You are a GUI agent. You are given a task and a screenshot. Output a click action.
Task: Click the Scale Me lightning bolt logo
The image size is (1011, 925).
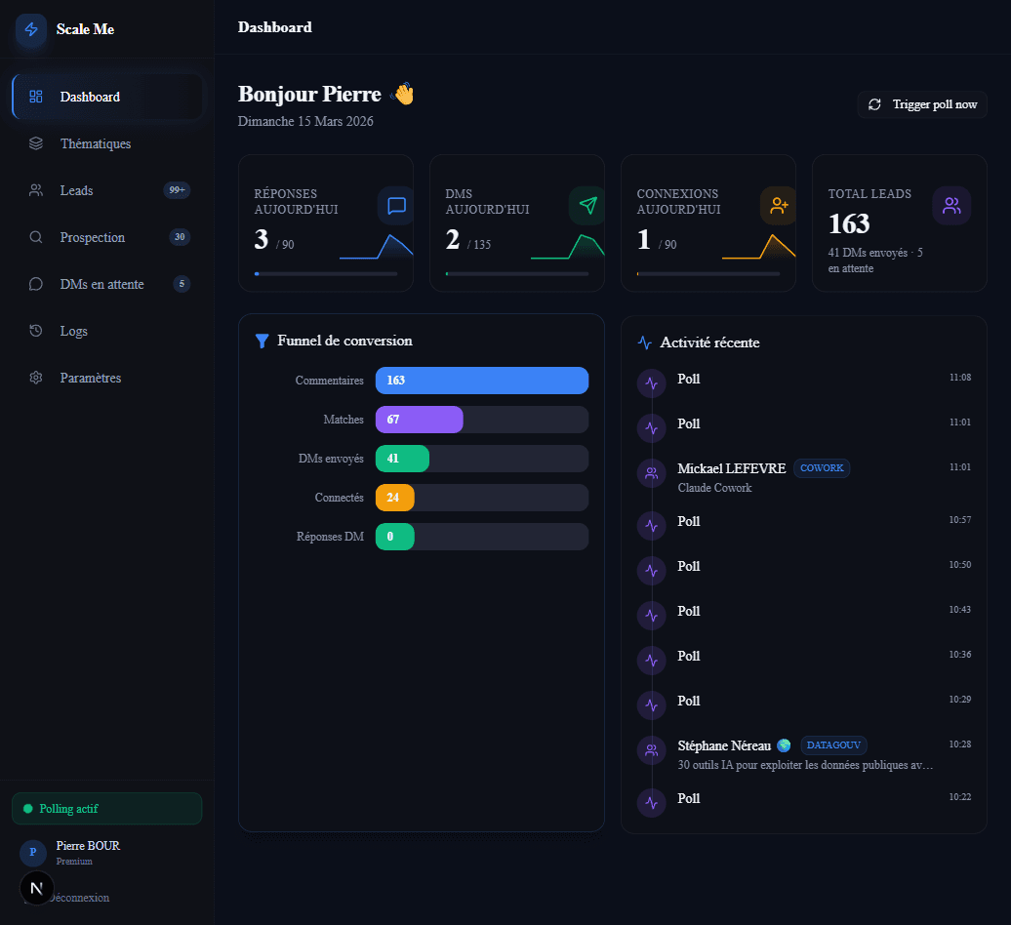pyautogui.click(x=30, y=29)
